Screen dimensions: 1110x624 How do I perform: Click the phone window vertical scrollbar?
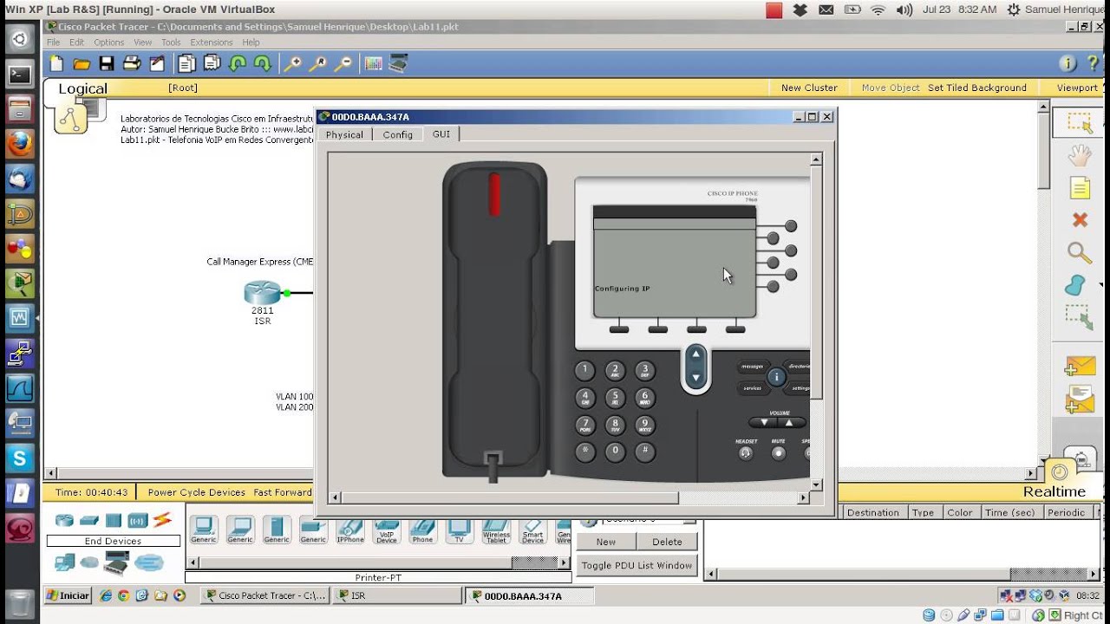point(816,282)
